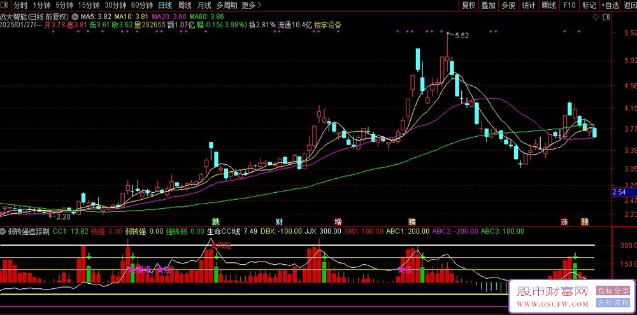Switch to 5分钟 period
The width and height of the screenshot is (637, 315).
(x=64, y=5)
